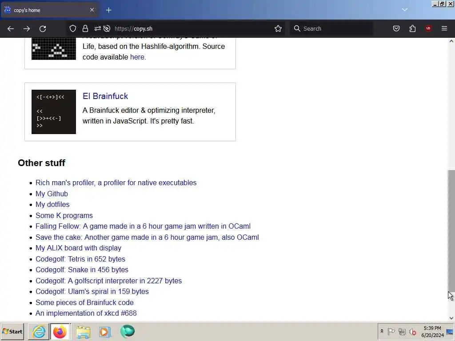Open the golfscript interpreter in 2227 bytes link
Viewport: 455px width, 341px height.
pyautogui.click(x=108, y=281)
